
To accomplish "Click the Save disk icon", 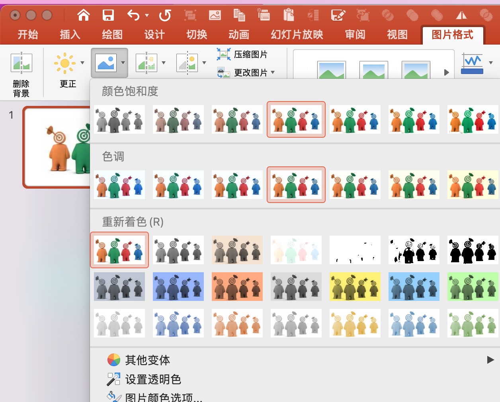I will pos(108,15).
